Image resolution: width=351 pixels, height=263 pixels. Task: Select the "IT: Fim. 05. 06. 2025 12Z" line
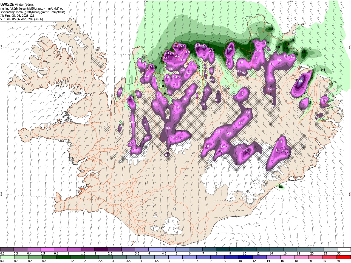tap(17, 16)
